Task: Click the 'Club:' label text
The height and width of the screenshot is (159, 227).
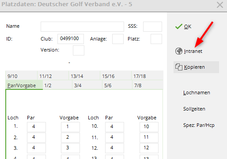Action: 46,39
